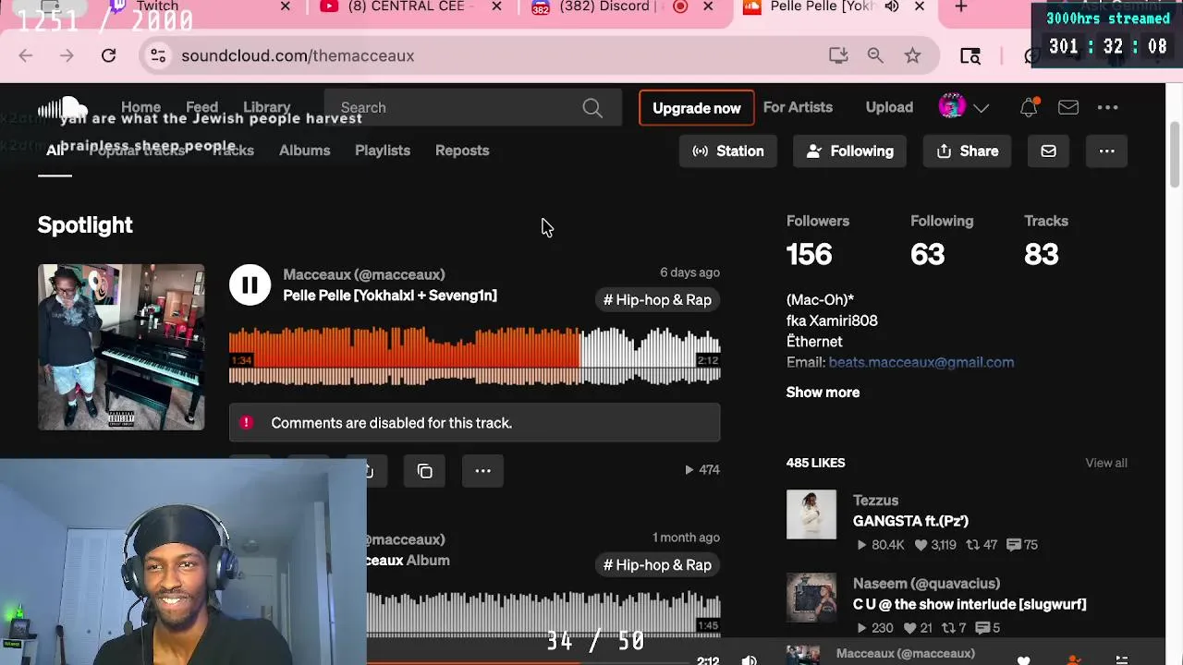Open more actions for Pelle Pelle track
Screen dimensions: 1183x665
[x=482, y=471]
